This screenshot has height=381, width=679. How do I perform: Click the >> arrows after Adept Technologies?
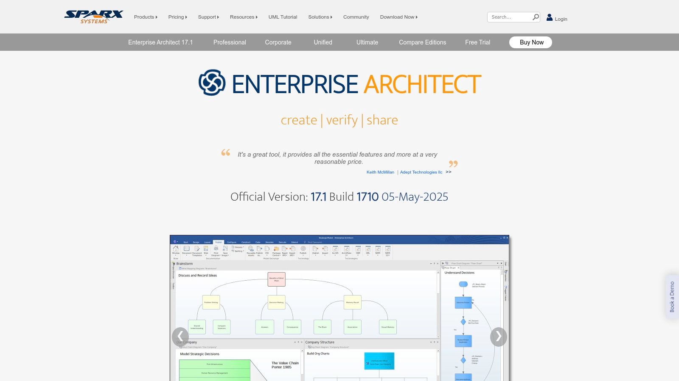(x=449, y=172)
